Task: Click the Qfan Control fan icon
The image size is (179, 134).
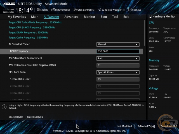Action: coord(75,10)
